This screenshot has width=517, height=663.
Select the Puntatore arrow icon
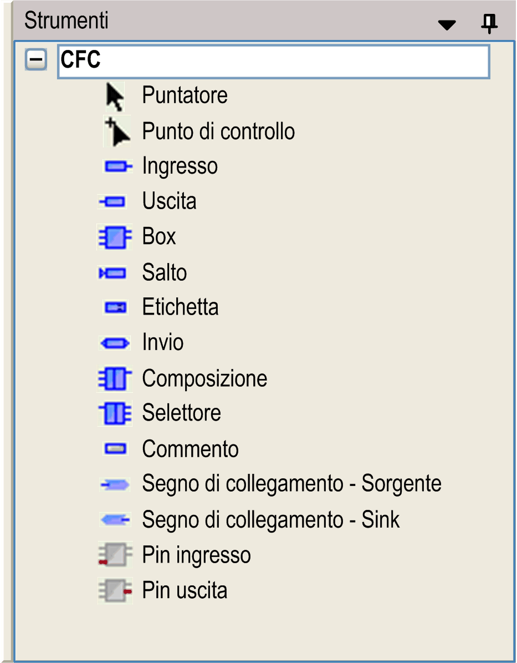115,97
